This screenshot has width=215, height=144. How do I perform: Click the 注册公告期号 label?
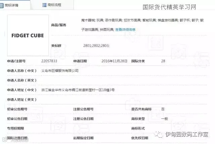83,109
